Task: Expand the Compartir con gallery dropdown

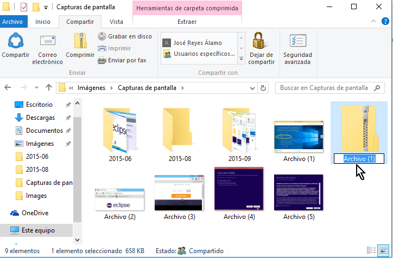Action: [241, 59]
